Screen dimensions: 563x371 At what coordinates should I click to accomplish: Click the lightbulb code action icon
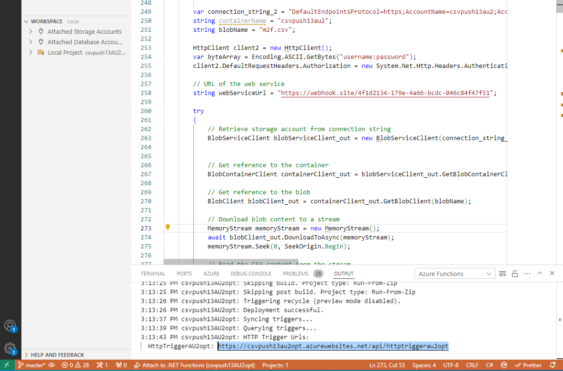point(168,228)
